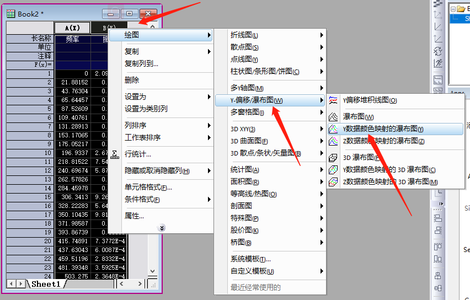The height and width of the screenshot is (300, 470).
Task: Click the layer layout icon below Speed Mode
Action: (438, 80)
